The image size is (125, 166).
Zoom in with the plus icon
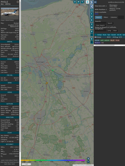pos(88,159)
